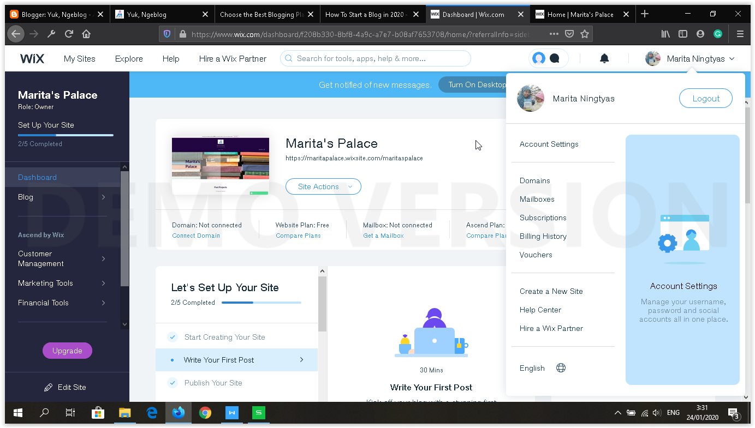Click Start Creating Your Site checkmark

(x=173, y=337)
